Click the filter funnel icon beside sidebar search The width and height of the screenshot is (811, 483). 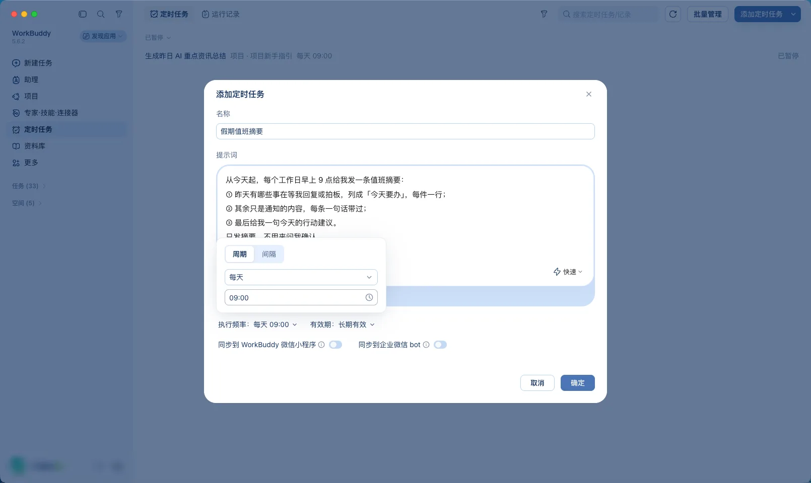pyautogui.click(x=119, y=14)
